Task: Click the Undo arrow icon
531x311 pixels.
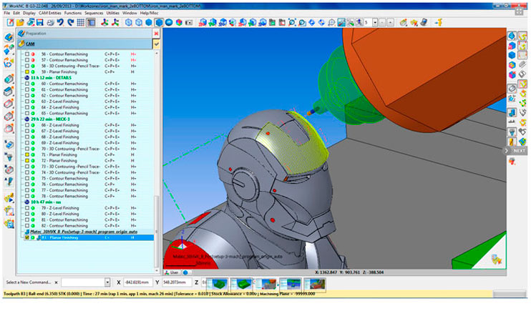Action: [60, 22]
